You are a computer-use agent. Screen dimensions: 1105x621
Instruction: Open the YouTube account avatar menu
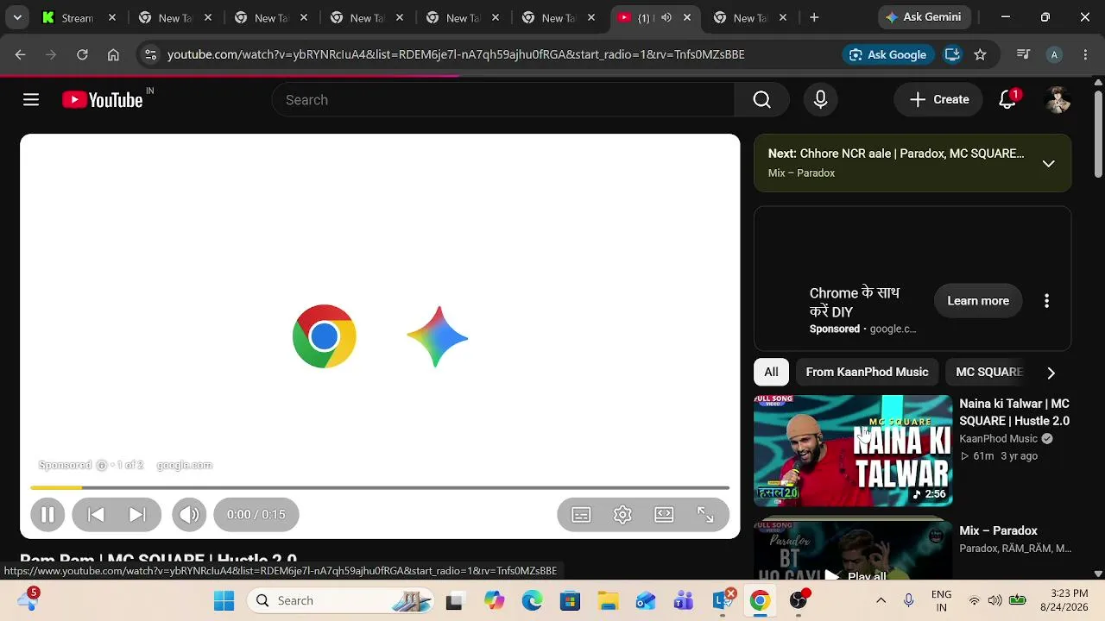tap(1058, 100)
